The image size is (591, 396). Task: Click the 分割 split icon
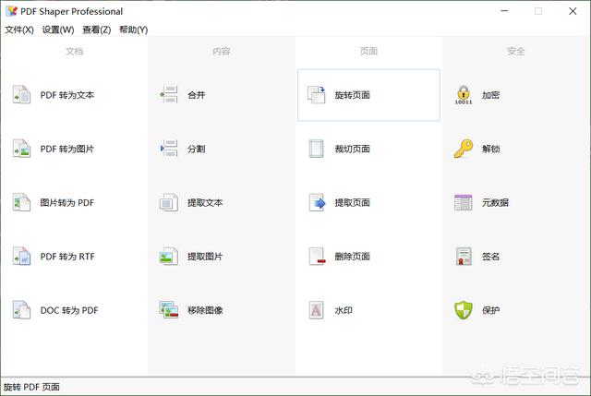point(168,149)
